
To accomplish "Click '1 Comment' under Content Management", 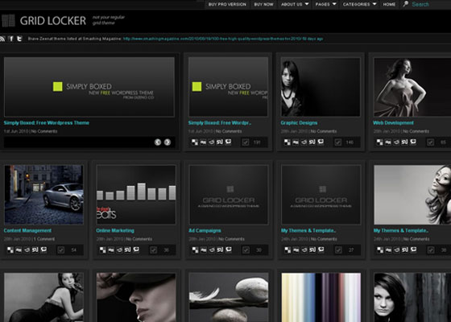I will (x=44, y=239).
